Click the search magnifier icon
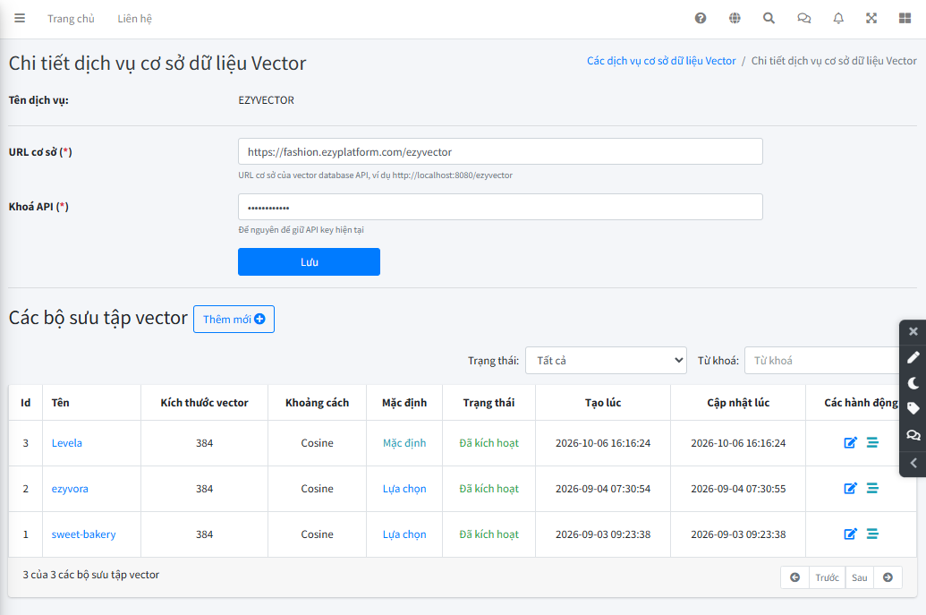This screenshot has width=926, height=615. coord(769,18)
